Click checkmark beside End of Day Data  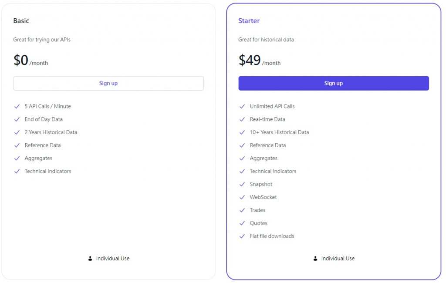coord(17,119)
